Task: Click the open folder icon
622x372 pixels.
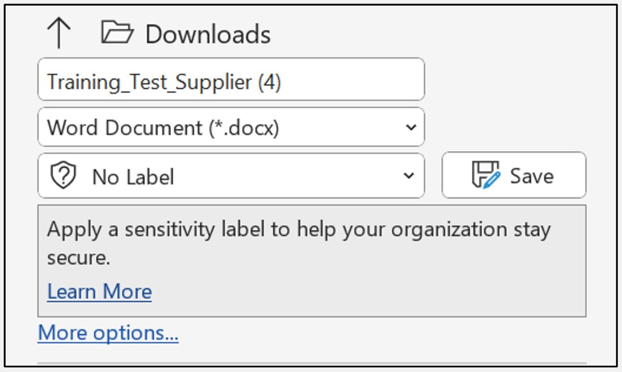Action: pos(117,33)
